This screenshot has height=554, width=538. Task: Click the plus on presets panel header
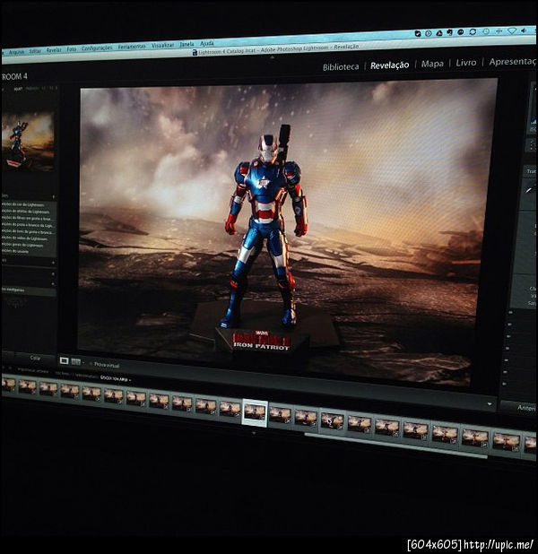(54, 197)
